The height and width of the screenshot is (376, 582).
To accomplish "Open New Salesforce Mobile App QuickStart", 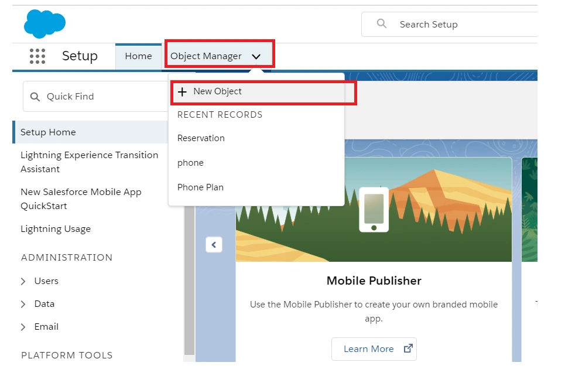I will click(81, 199).
